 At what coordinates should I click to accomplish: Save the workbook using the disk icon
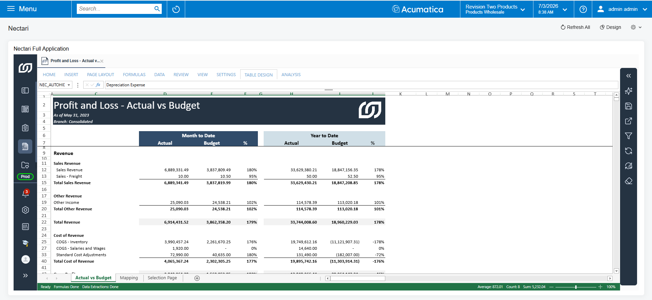629,106
